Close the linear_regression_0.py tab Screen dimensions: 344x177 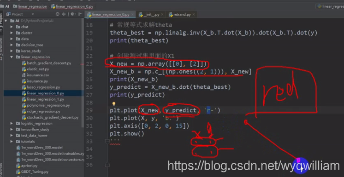point(132,15)
